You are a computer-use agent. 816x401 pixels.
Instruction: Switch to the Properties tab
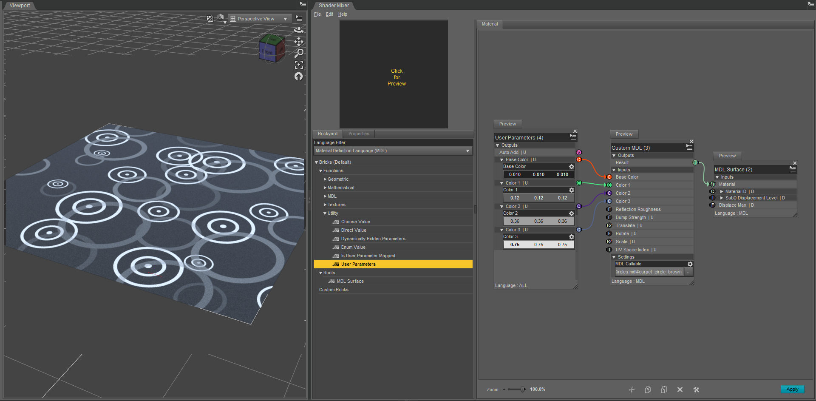pos(358,134)
